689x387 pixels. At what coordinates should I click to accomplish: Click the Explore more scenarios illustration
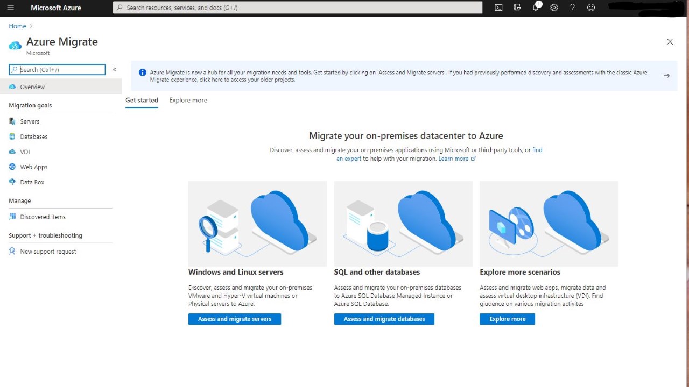click(x=549, y=224)
